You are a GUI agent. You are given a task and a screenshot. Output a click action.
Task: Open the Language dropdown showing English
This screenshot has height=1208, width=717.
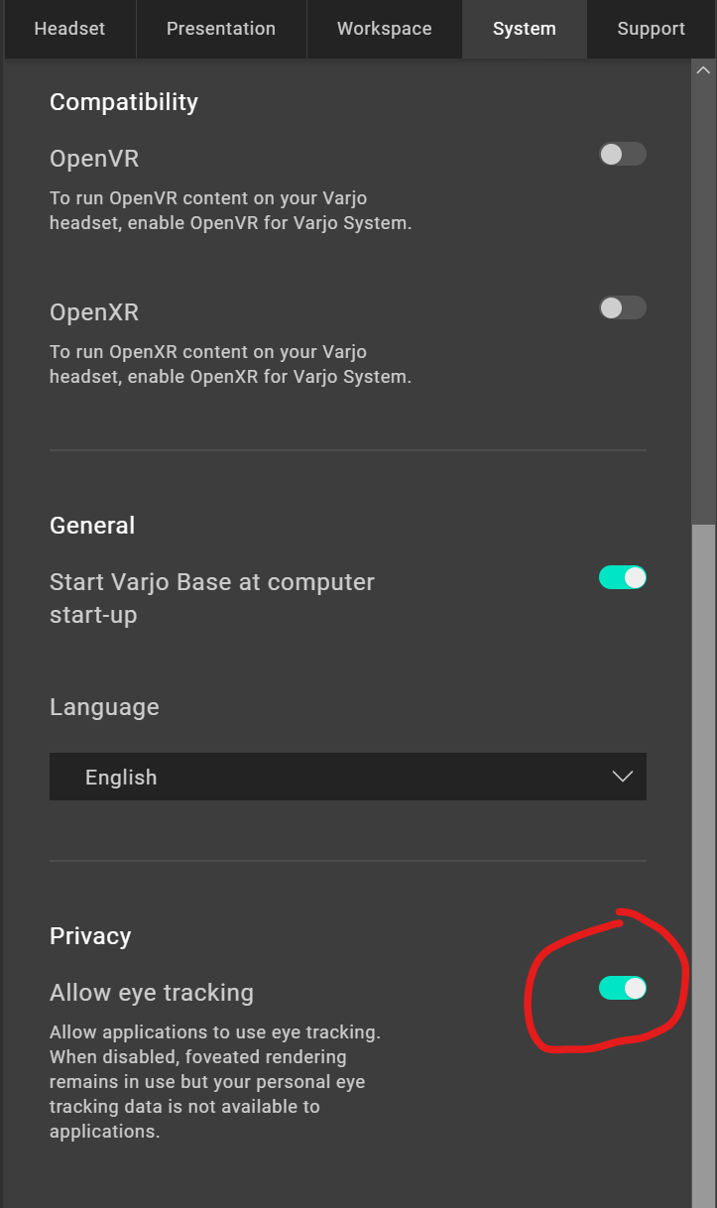pos(347,777)
